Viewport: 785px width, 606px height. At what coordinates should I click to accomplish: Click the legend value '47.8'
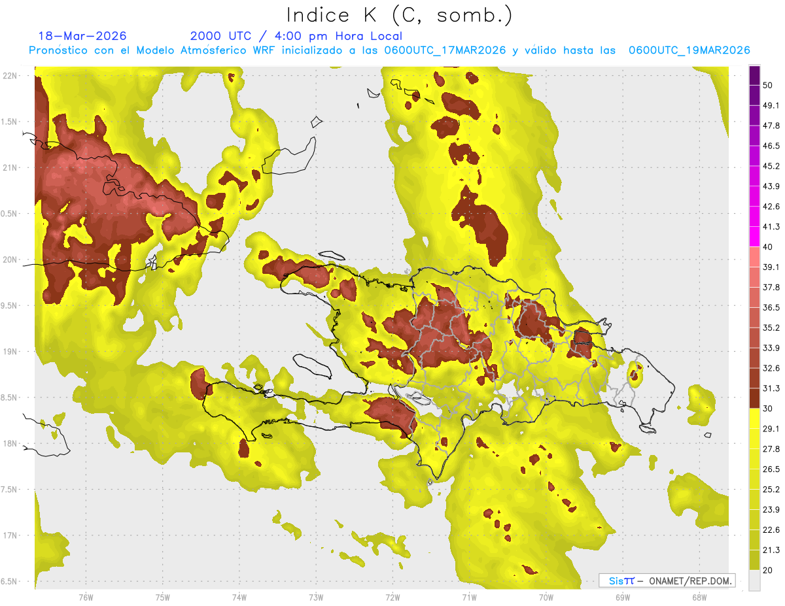pos(771,126)
